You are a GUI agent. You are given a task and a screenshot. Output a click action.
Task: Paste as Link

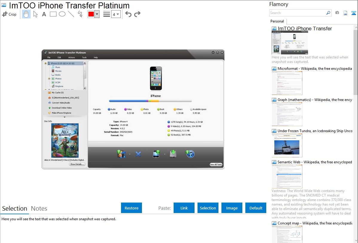coord(184,208)
